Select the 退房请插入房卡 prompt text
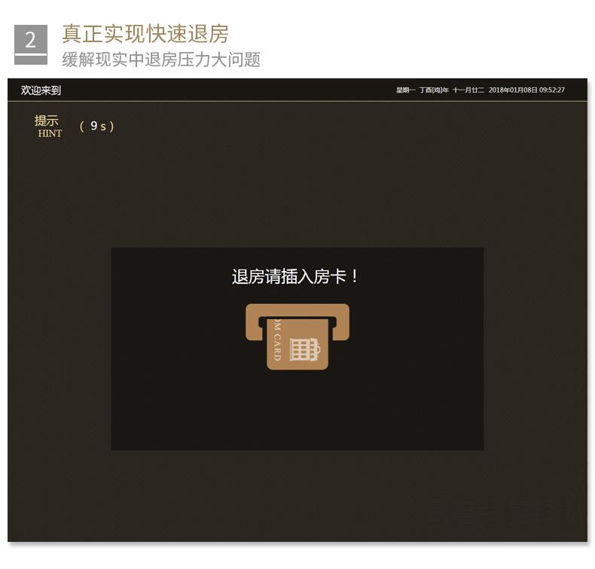This screenshot has height=569, width=595. 294,276
